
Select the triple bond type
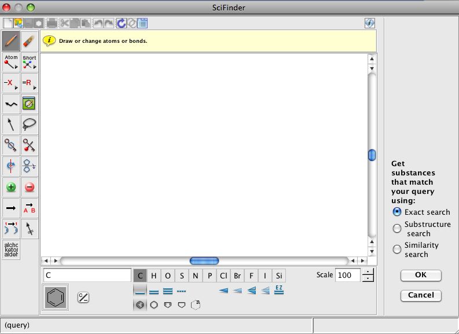(x=168, y=291)
